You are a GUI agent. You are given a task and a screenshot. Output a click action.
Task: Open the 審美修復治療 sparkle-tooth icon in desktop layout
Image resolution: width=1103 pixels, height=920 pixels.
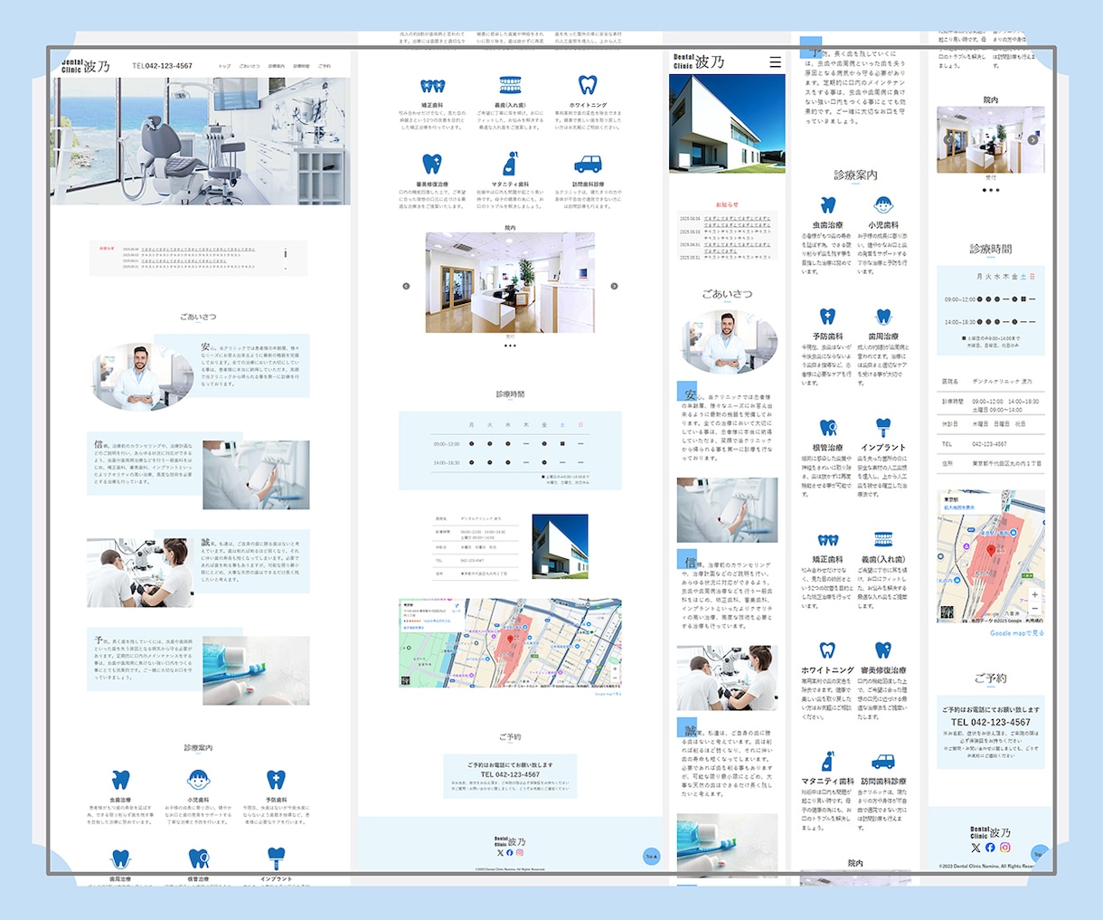coord(432,165)
